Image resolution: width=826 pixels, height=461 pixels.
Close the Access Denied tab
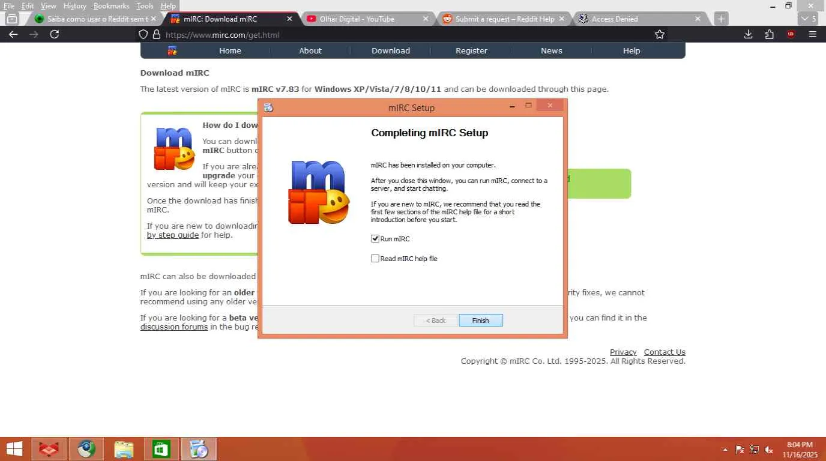pos(698,19)
